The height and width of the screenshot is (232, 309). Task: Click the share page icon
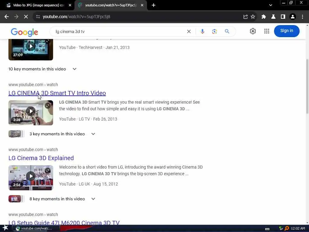(245, 17)
